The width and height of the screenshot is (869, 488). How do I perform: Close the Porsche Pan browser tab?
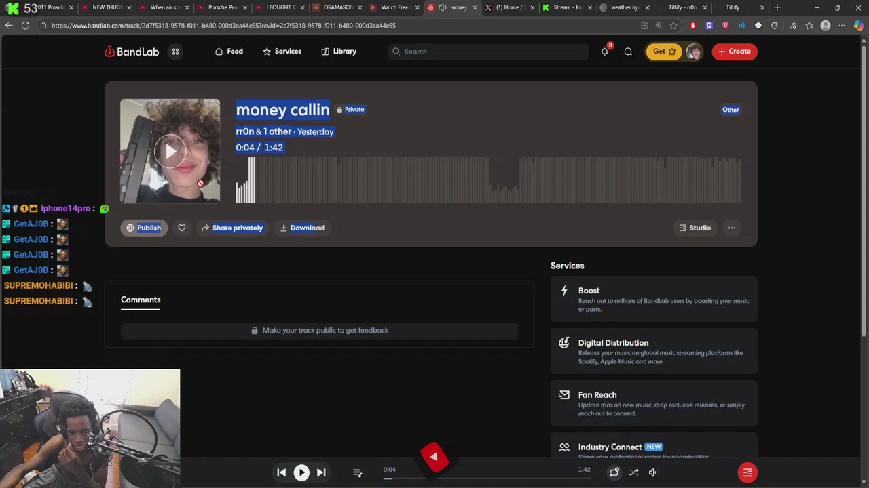(x=244, y=7)
